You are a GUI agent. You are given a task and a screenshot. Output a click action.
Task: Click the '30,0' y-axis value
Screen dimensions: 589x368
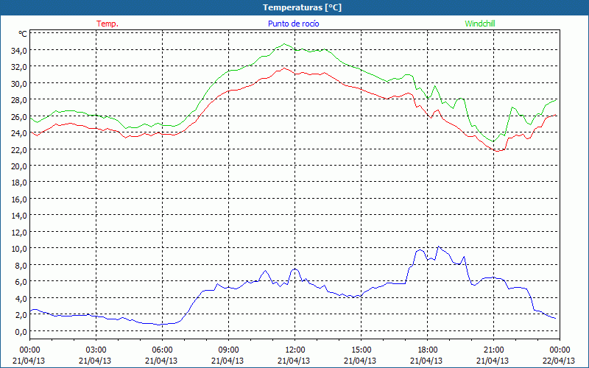coord(19,83)
